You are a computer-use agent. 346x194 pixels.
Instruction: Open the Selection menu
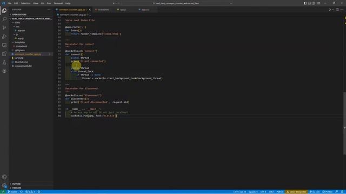click(25, 3)
